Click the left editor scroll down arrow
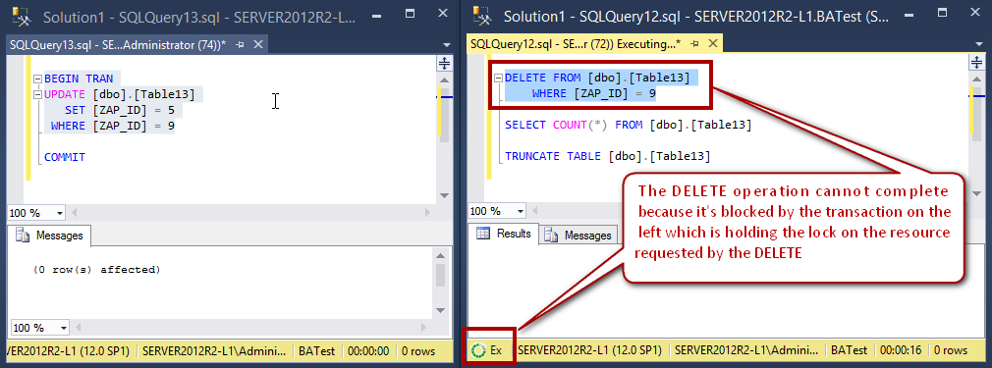The height and width of the screenshot is (368, 992). click(x=444, y=195)
